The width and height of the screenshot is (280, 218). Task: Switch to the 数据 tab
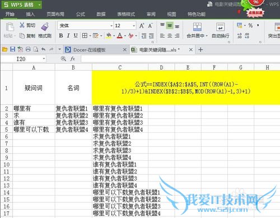pyautogui.click(x=101, y=14)
